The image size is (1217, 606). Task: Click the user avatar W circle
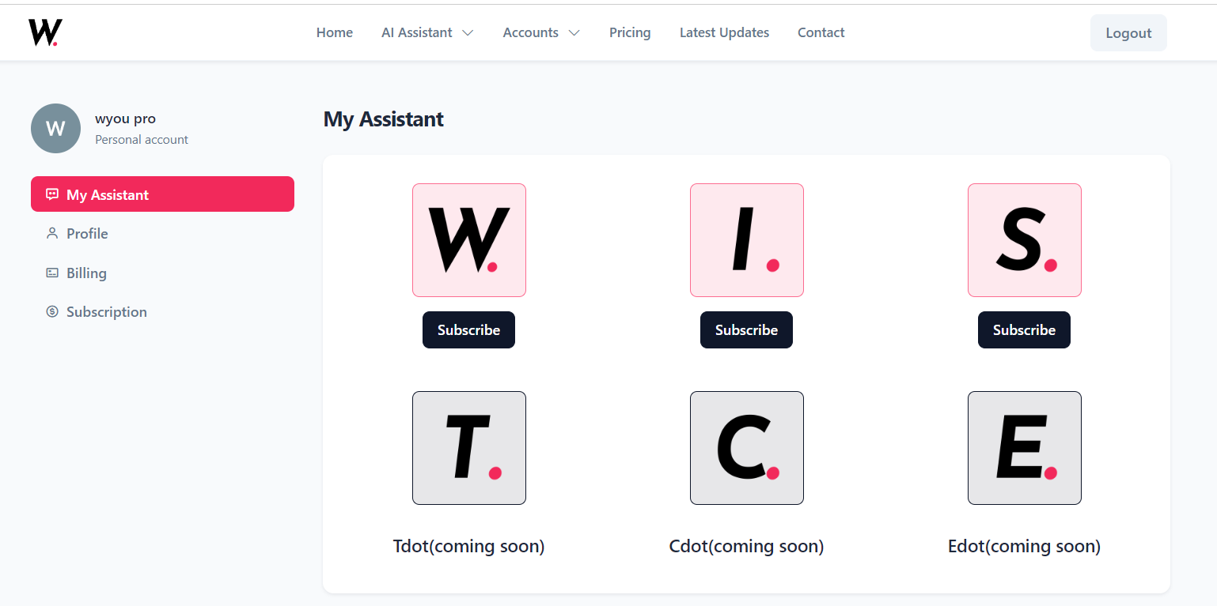pos(55,128)
